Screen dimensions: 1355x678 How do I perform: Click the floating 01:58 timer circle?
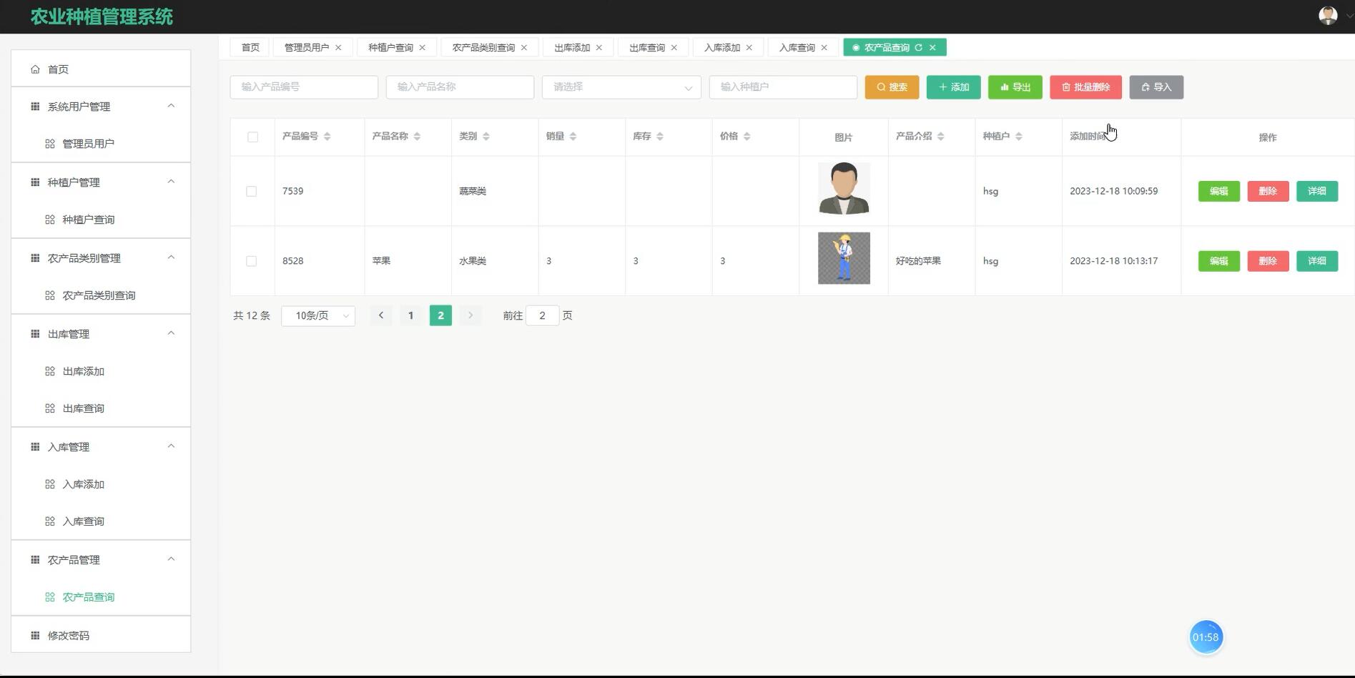1206,637
